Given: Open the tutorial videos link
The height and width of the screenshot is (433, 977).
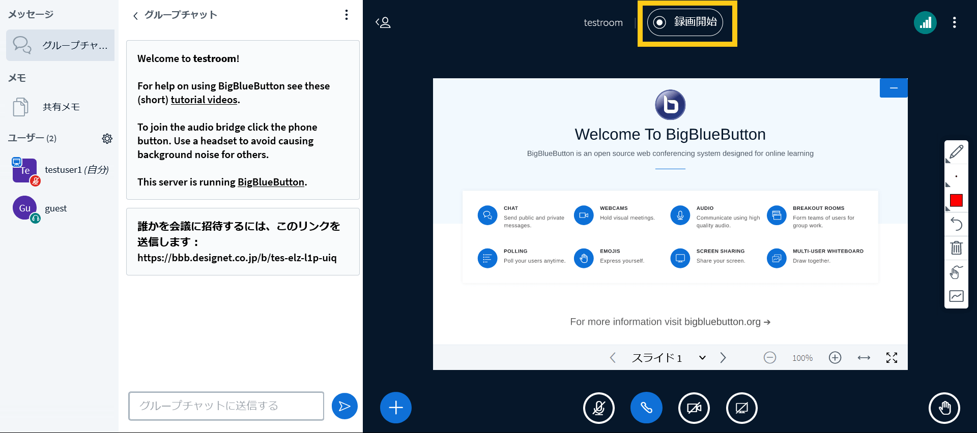Looking at the screenshot, I should 204,100.
